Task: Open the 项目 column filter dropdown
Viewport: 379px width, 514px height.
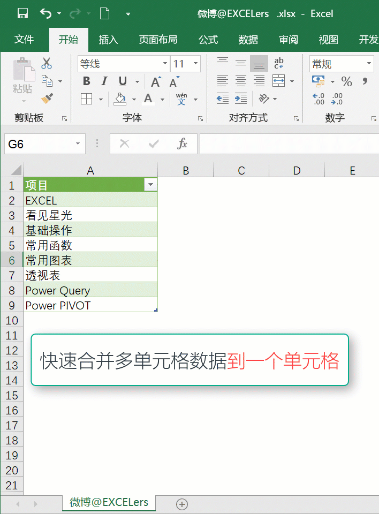Action: (151, 185)
